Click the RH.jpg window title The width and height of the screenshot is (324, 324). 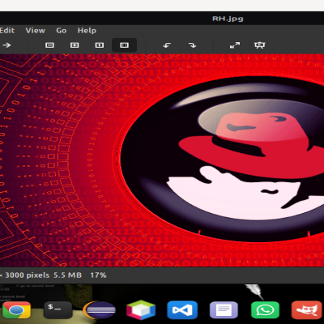click(x=228, y=19)
